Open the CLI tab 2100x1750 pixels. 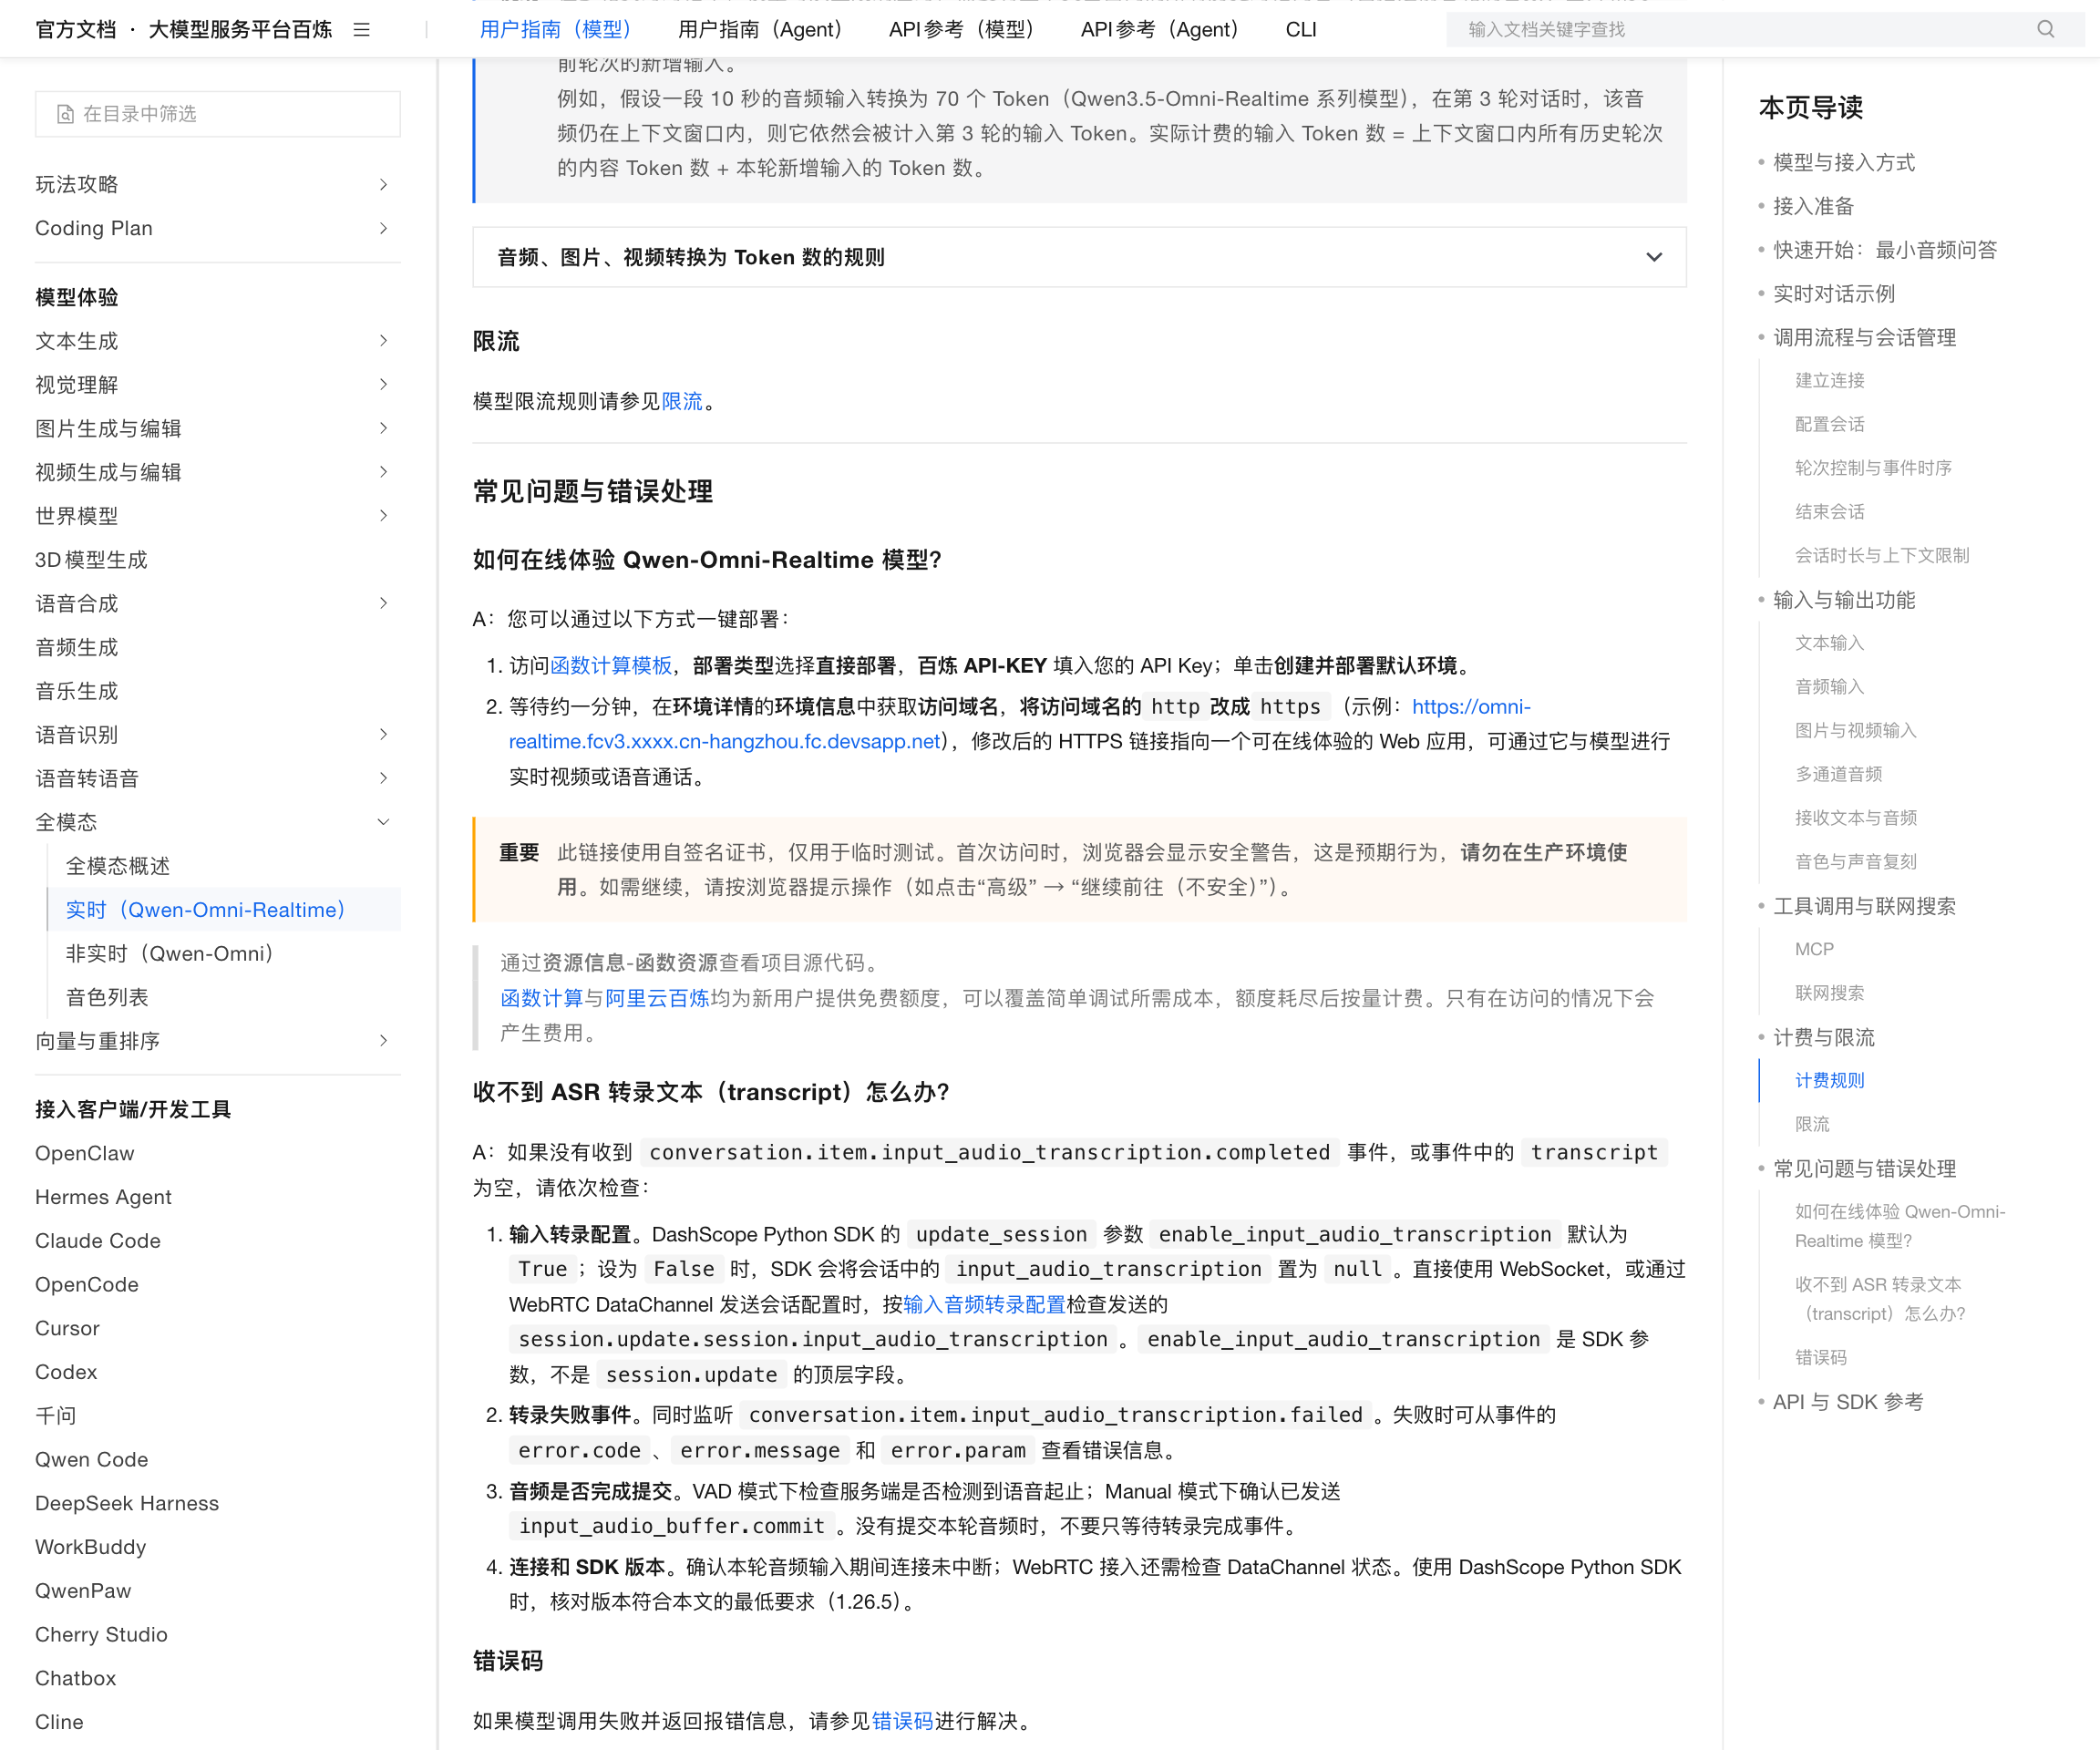pos(1301,30)
